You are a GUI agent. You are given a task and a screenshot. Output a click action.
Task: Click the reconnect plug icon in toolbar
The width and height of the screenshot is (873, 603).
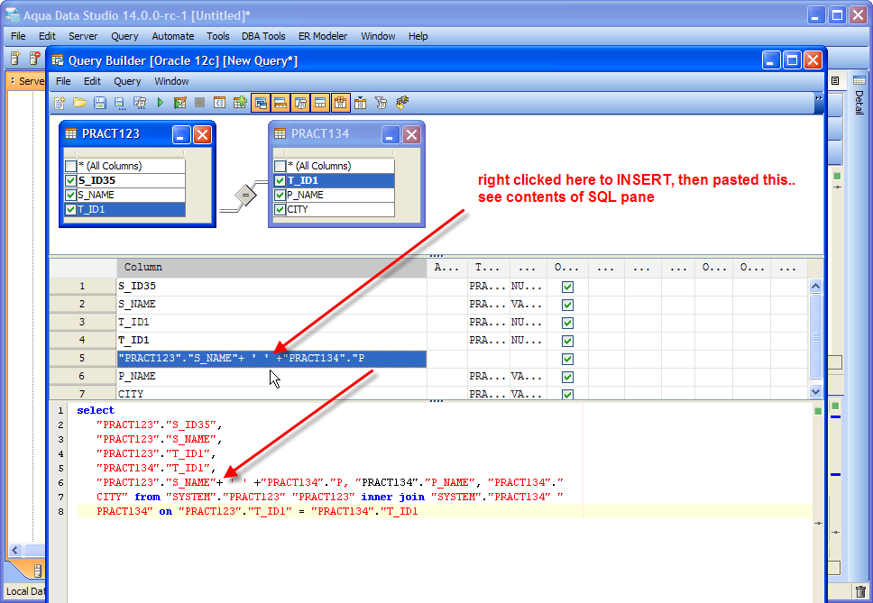coord(401,103)
